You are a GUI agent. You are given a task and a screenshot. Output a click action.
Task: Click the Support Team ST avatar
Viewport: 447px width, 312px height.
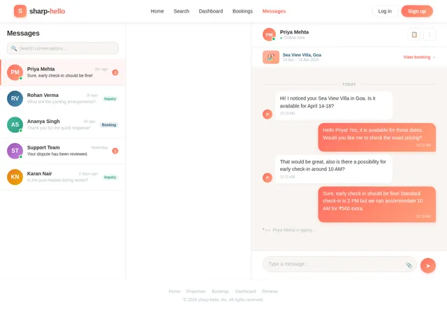click(x=15, y=151)
